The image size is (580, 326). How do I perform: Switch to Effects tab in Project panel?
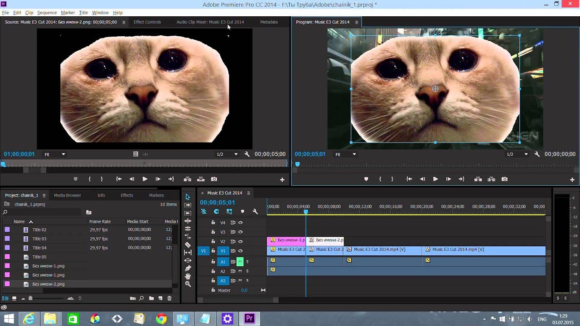click(x=127, y=195)
